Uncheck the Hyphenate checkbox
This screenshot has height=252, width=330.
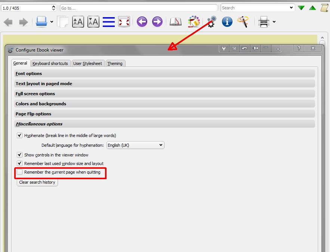click(x=19, y=136)
